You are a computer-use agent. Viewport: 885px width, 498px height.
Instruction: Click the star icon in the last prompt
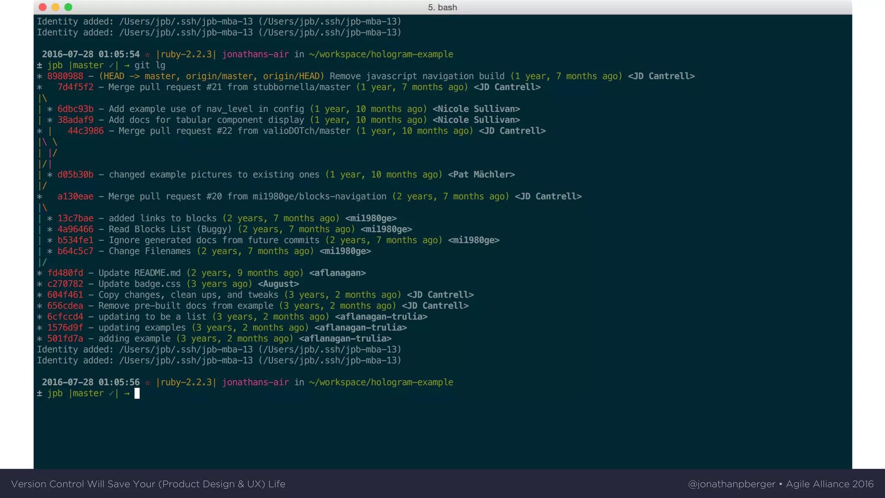click(147, 383)
